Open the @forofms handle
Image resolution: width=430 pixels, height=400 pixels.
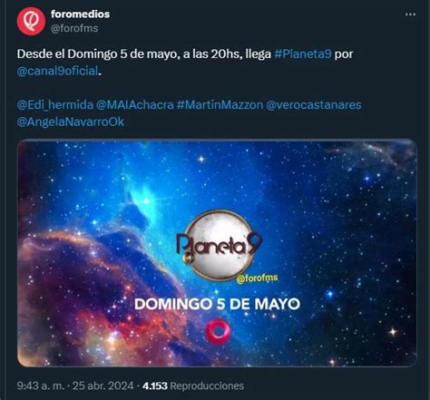point(74,28)
